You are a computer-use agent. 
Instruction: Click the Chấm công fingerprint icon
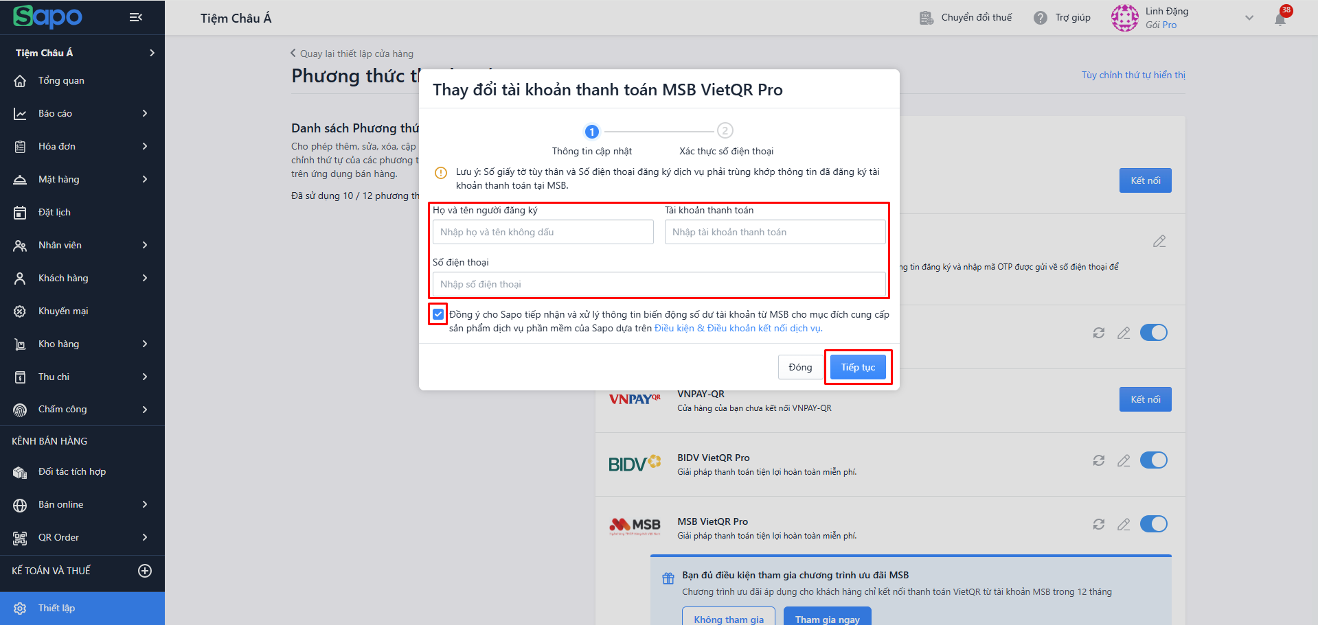click(x=20, y=410)
